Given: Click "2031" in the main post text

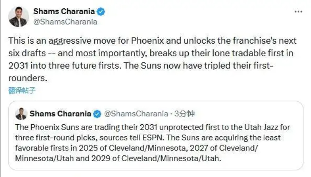Looking at the screenshot, I should click(18, 66).
